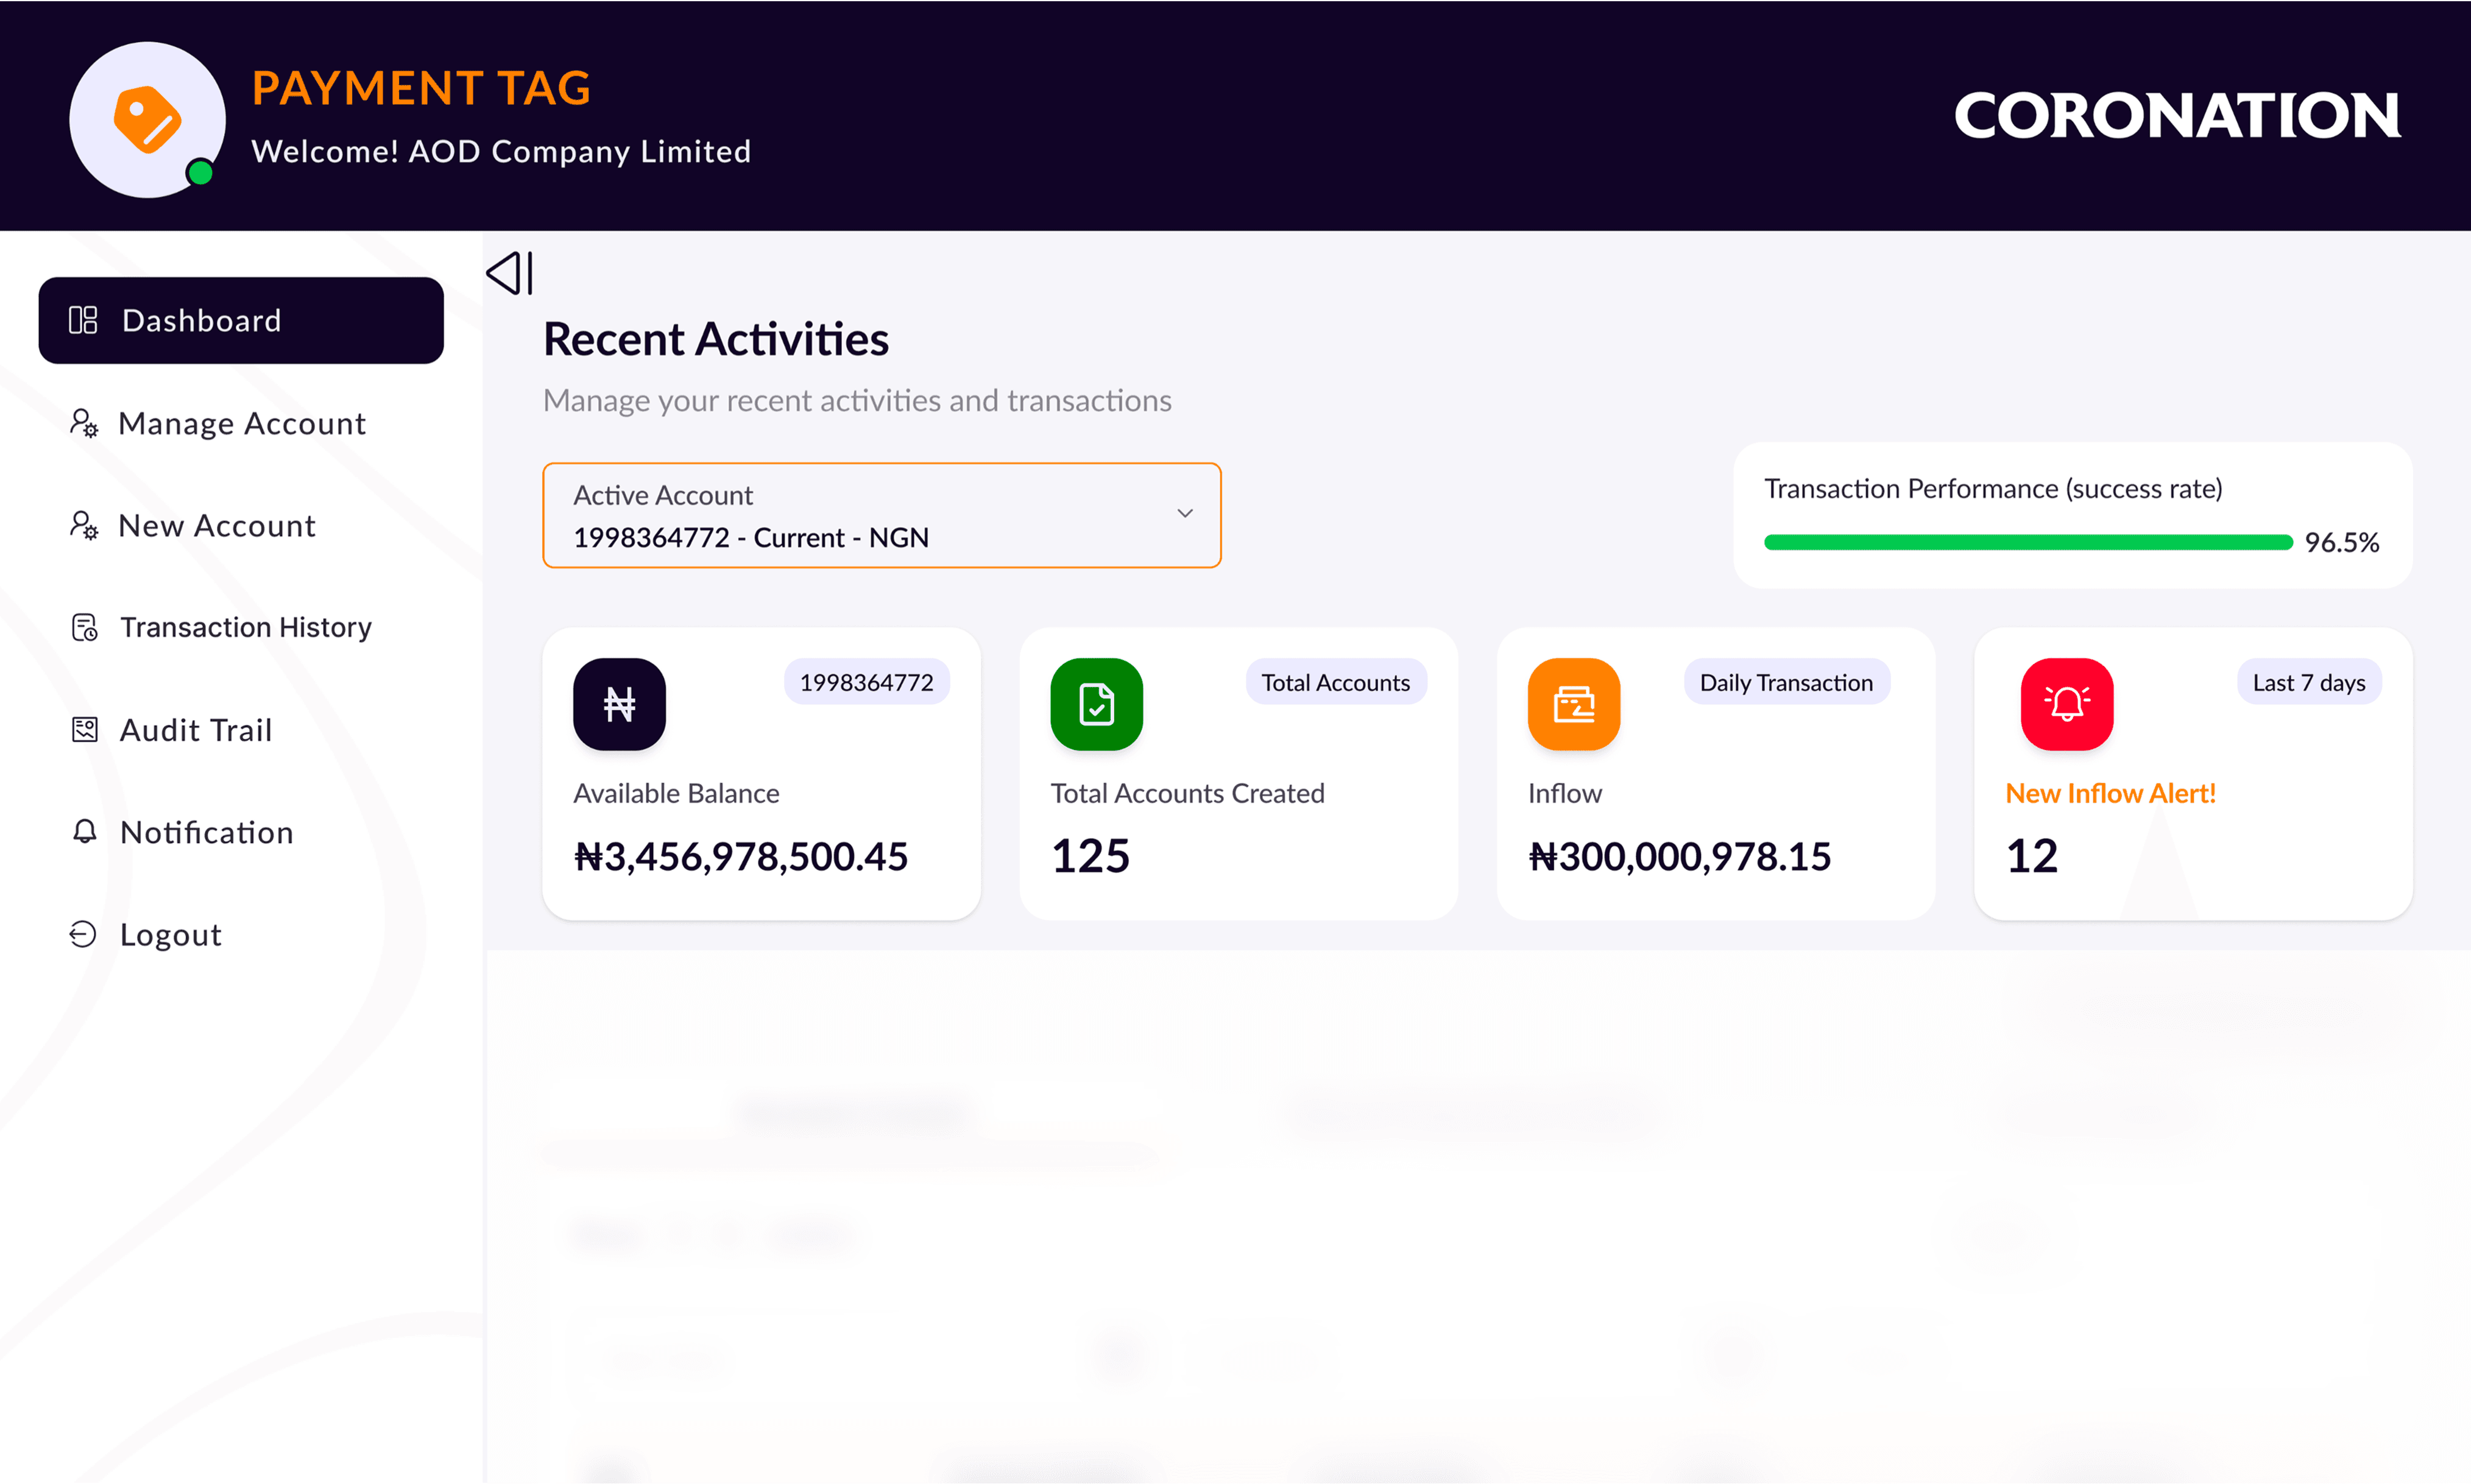Click the red alarm bell icon

pos(2066,704)
